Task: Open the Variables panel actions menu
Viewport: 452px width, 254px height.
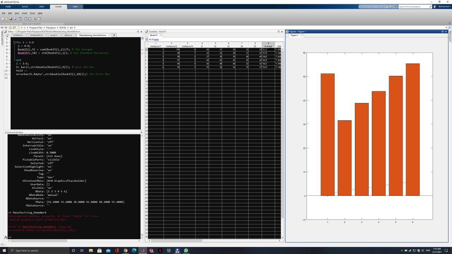Action: pos(279,31)
